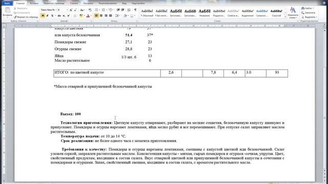
Task: Open the Найти search dropdown
Action: point(307,8)
